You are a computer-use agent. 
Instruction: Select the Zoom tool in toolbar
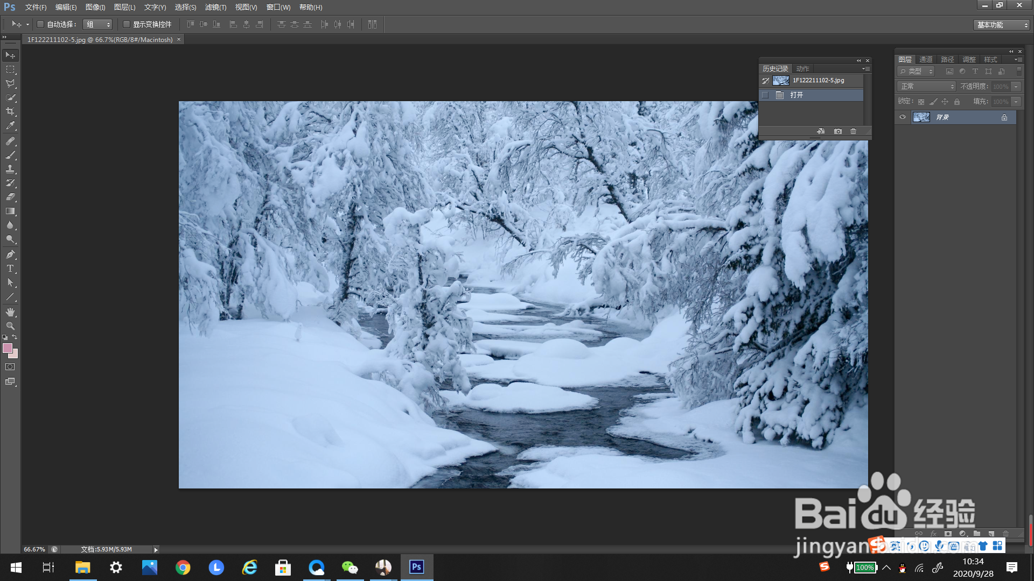[x=10, y=326]
